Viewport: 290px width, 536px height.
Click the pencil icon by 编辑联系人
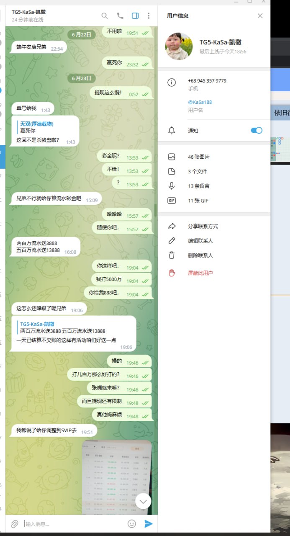pos(172,241)
